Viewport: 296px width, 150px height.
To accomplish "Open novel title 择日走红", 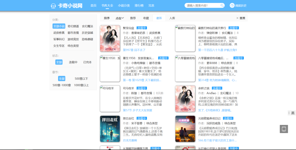I will tap(128, 118).
